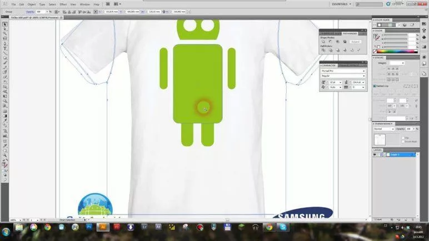Open the Arrange Documents icon
The height and width of the screenshot is (241, 429).
click(x=117, y=4)
